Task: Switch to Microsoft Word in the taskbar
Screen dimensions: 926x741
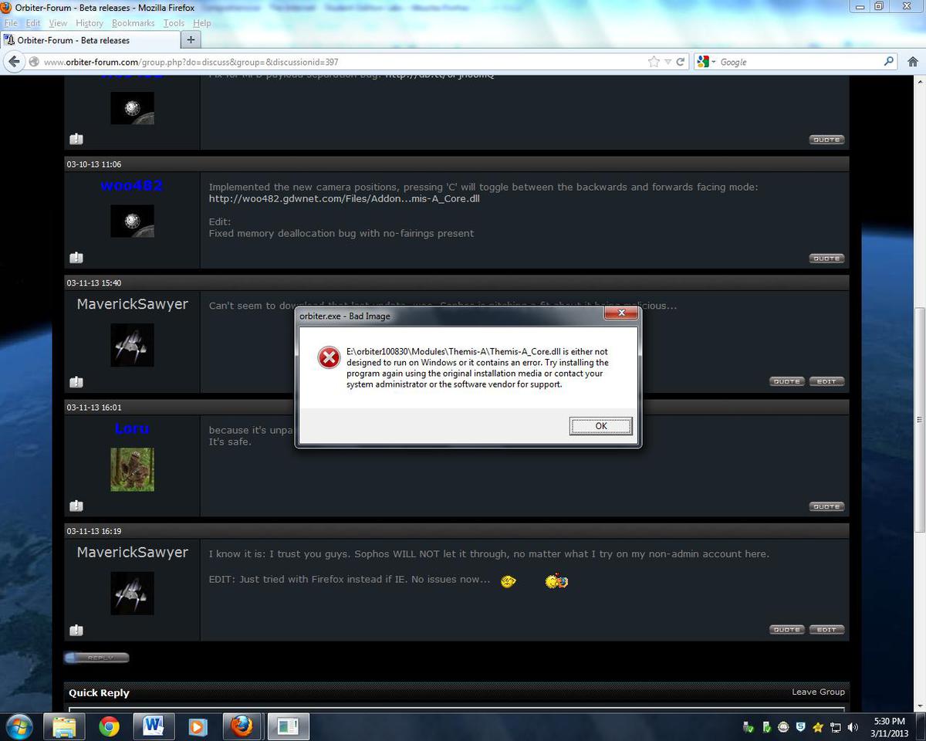Action: pyautogui.click(x=154, y=726)
